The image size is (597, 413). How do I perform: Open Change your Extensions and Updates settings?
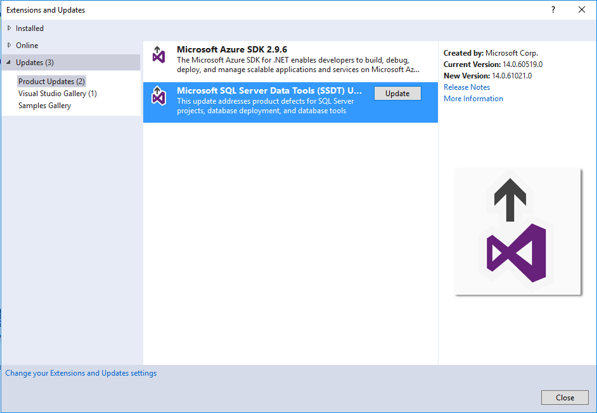[x=80, y=373]
